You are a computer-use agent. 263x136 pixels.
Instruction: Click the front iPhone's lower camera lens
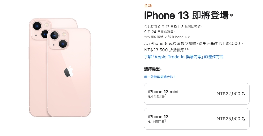[x=63, y=44]
